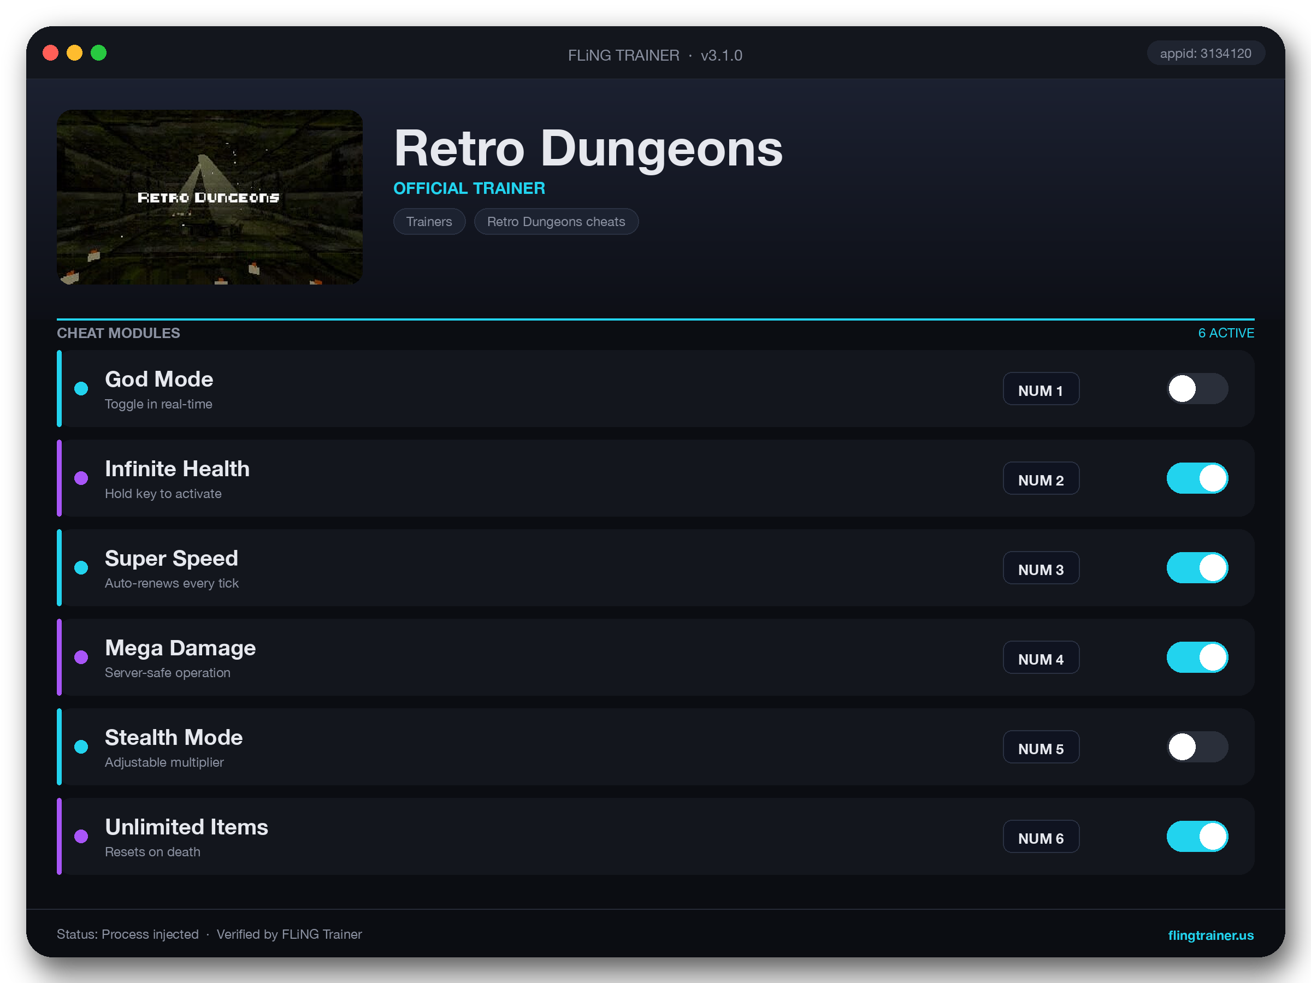Click the 'Status: Process injected' footer text
The height and width of the screenshot is (983, 1311).
click(x=127, y=934)
